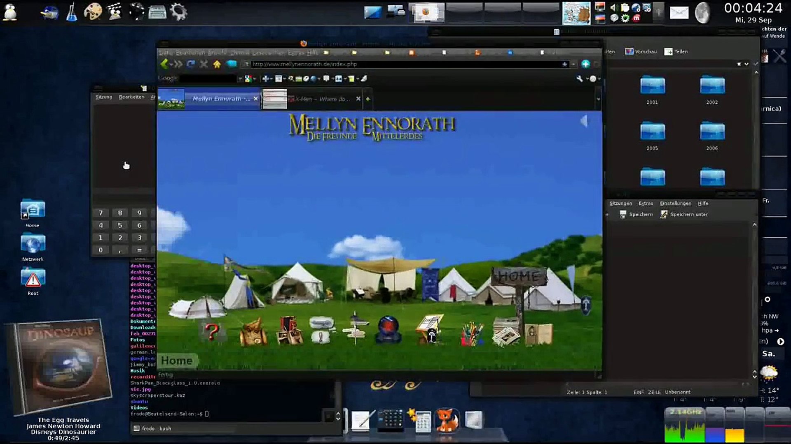Viewport: 791px width, 444px height.
Task: Click the signpost icon on the meadow
Action: click(356, 329)
